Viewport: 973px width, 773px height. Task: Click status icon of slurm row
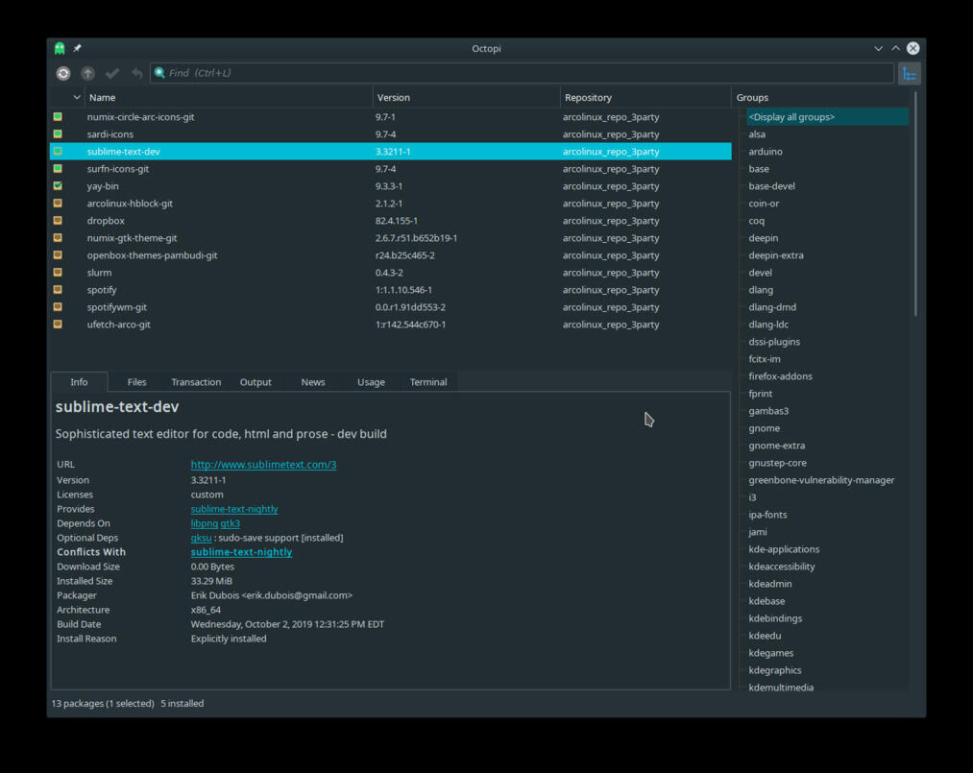tap(58, 273)
